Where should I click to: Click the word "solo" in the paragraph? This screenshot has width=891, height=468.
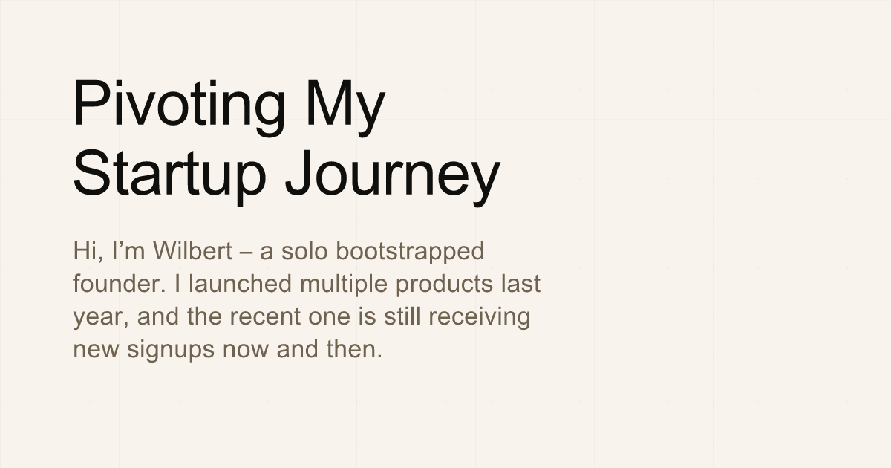pos(305,251)
